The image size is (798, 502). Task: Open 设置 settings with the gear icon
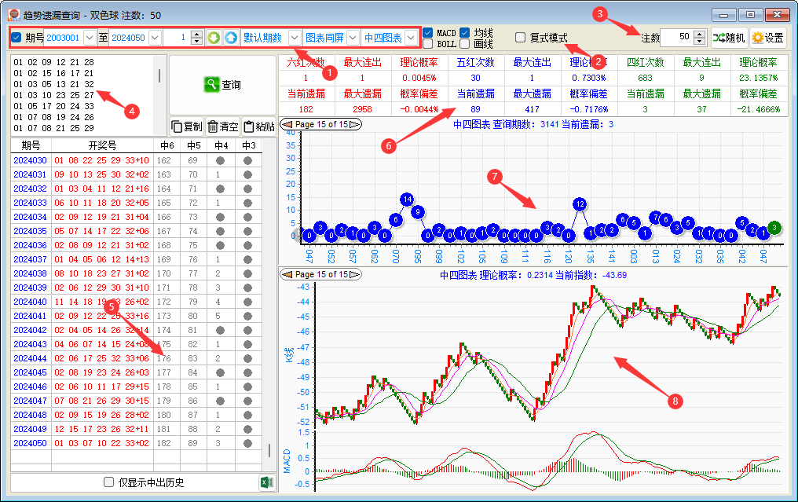click(768, 38)
